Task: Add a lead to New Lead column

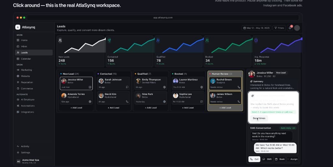Action: (x=76, y=108)
